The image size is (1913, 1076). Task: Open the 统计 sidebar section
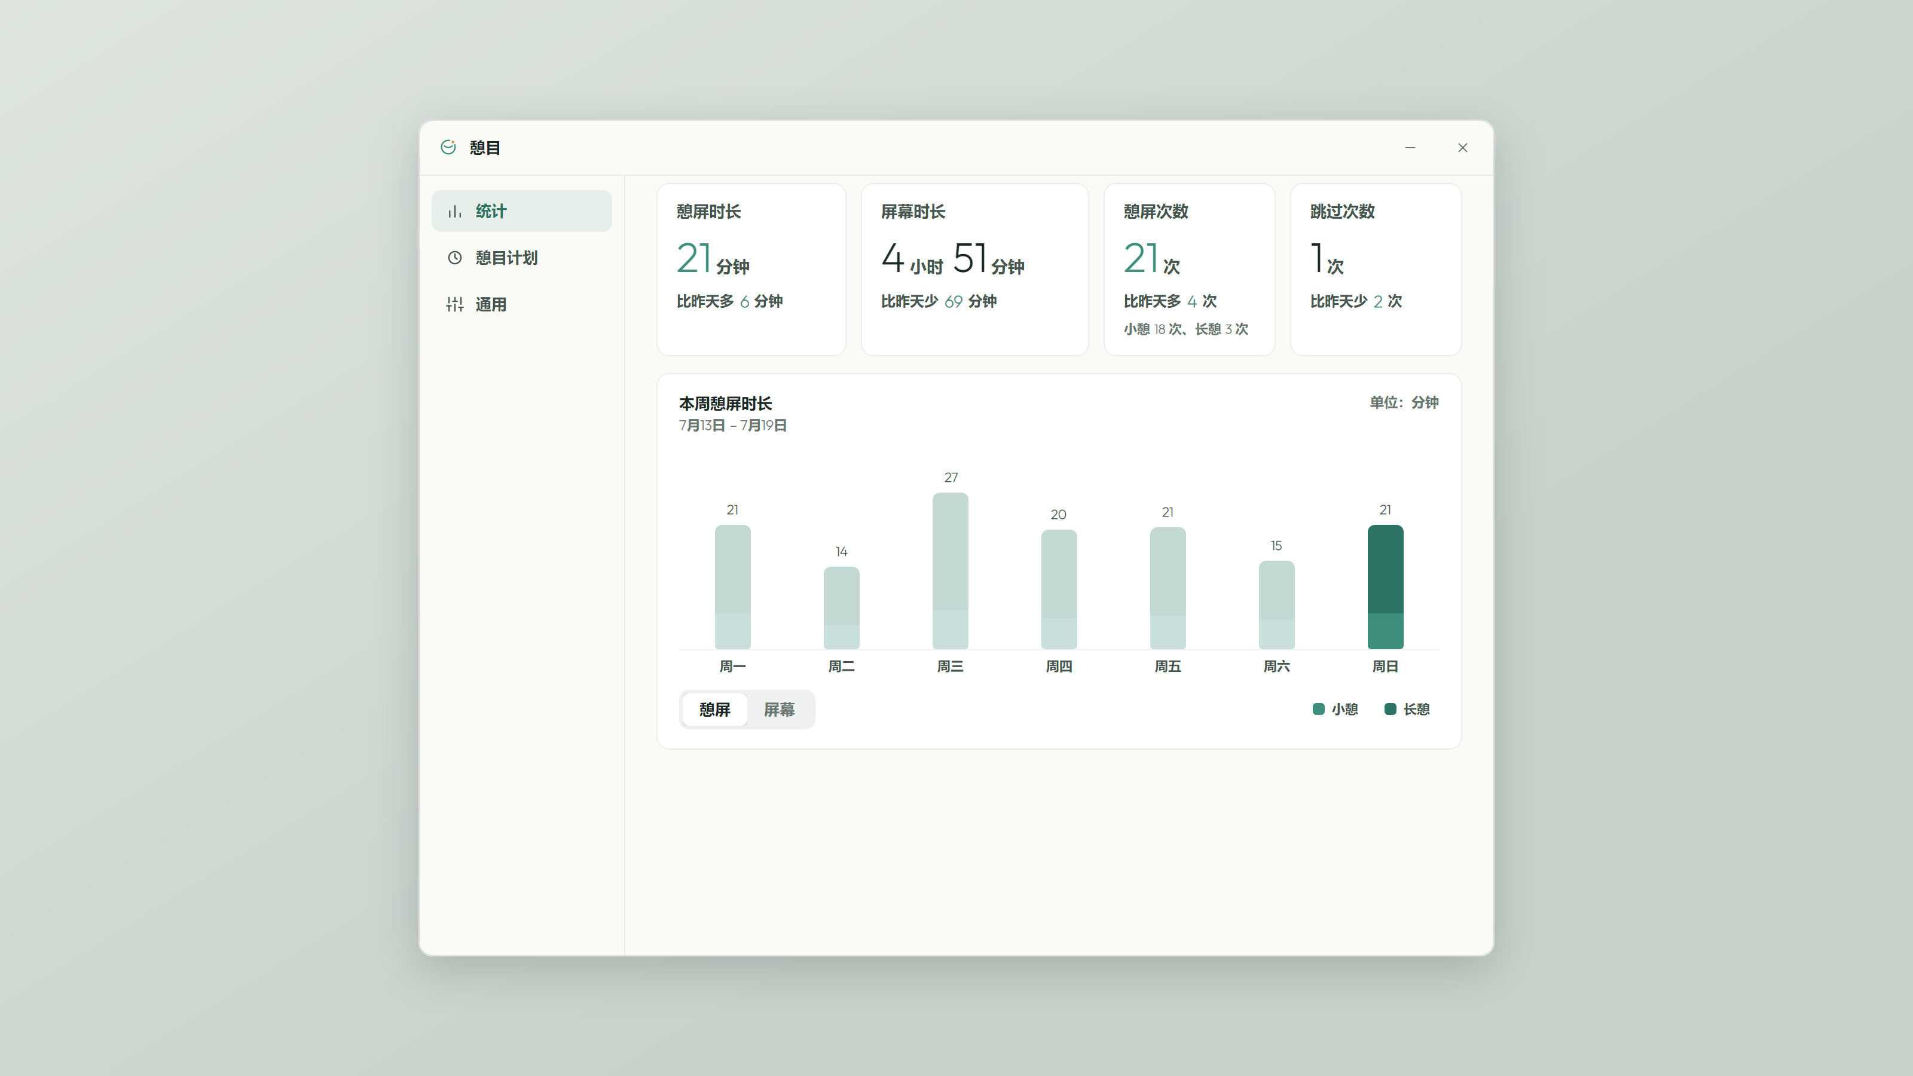click(521, 211)
